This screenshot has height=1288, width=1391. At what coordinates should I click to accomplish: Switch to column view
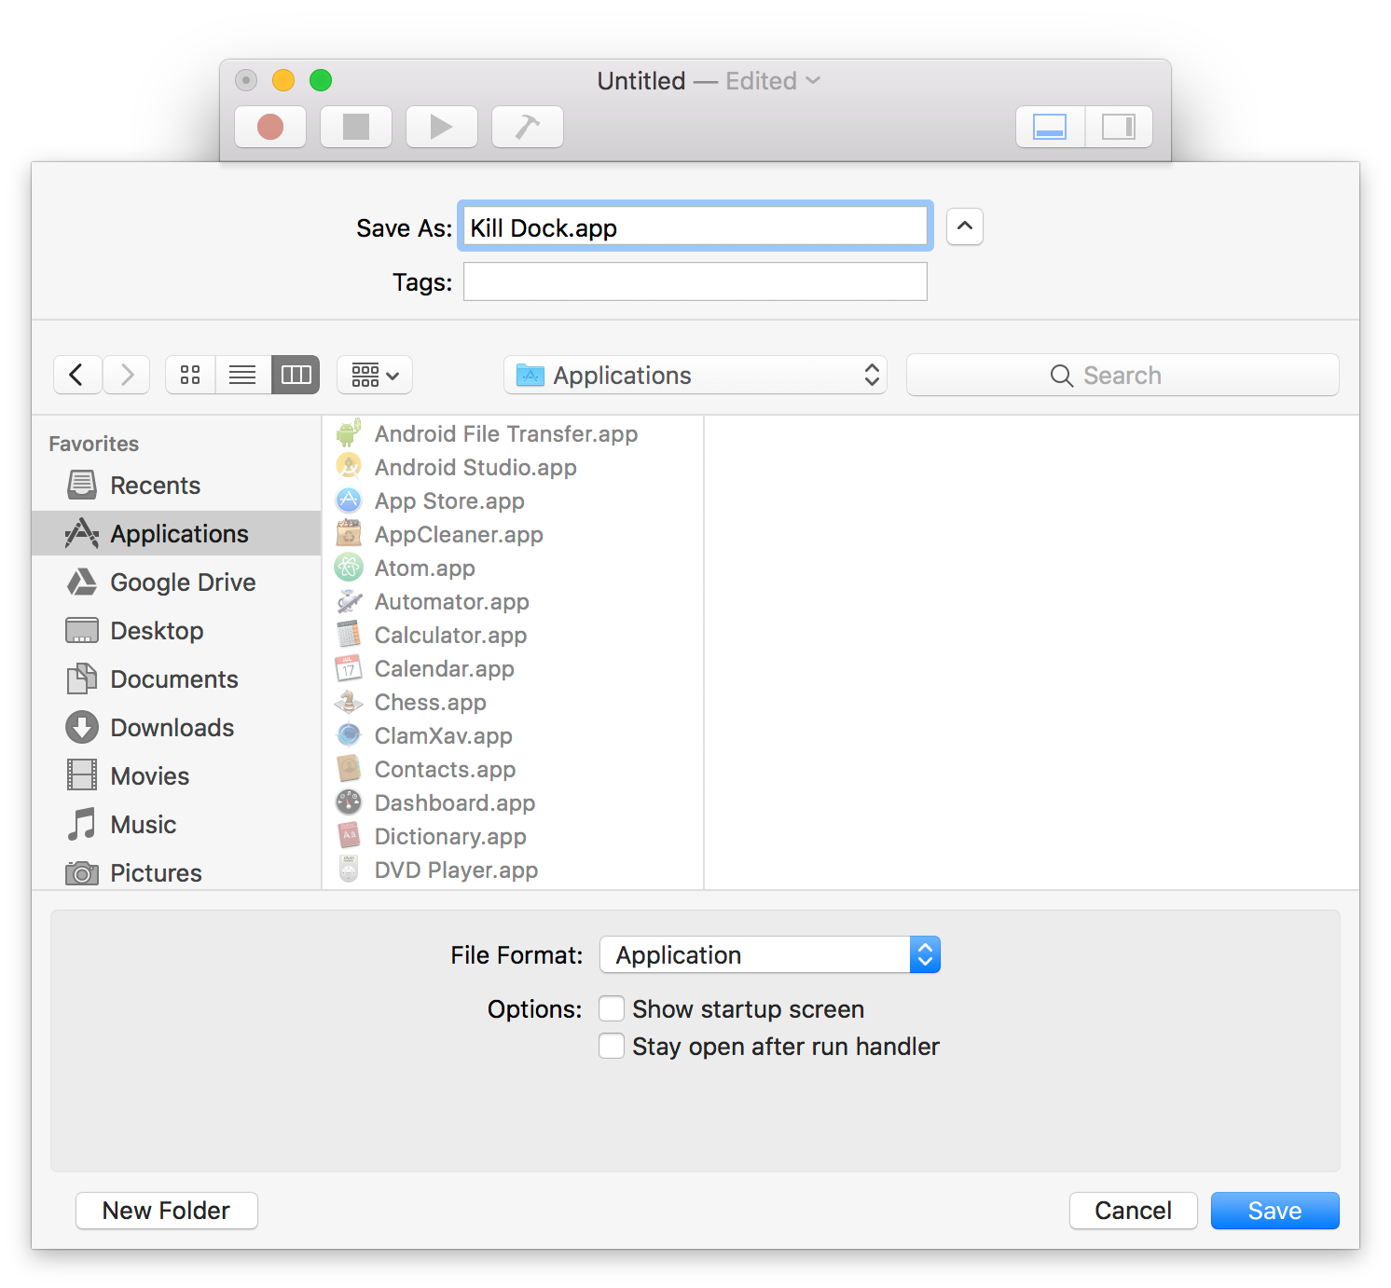[296, 375]
